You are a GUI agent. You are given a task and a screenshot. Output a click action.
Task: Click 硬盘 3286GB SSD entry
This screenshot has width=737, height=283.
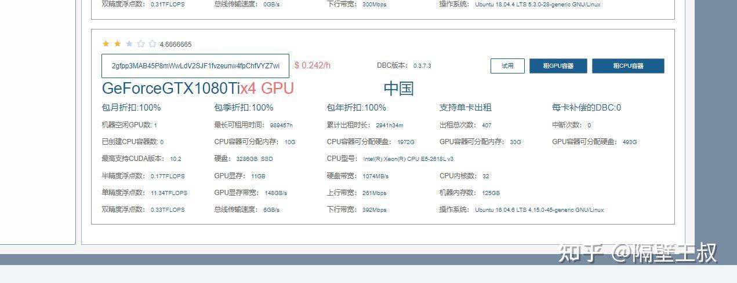click(x=244, y=159)
